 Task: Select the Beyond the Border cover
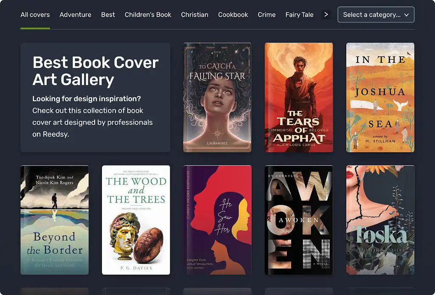click(54, 220)
